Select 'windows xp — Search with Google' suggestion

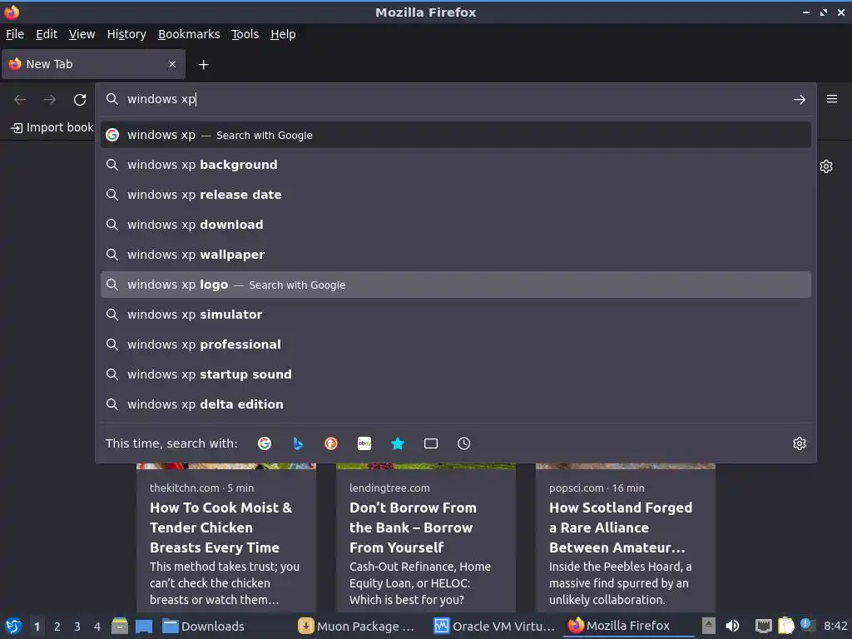pos(456,135)
